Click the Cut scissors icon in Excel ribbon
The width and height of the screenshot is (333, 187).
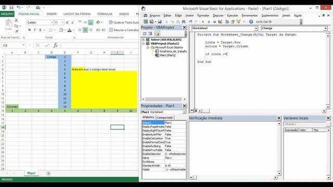click(x=16, y=21)
